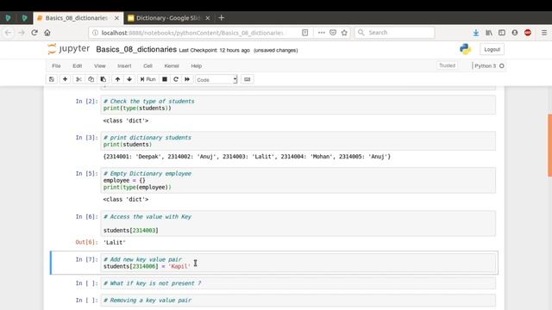Open the Firefox hamburger menu

544,33
